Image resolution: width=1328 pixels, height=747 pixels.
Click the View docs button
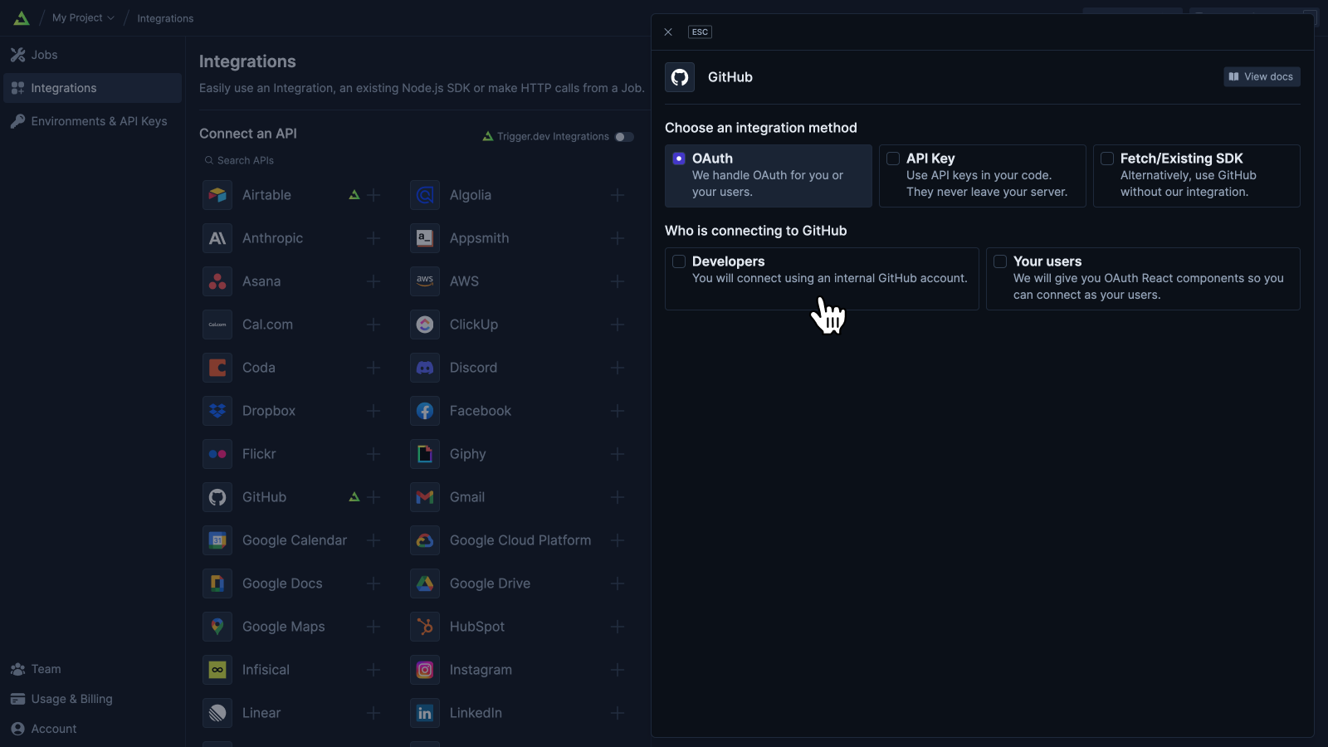click(1262, 76)
